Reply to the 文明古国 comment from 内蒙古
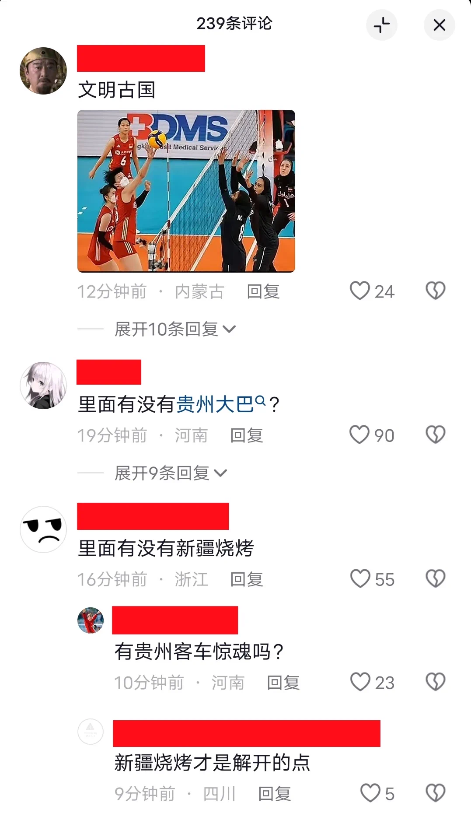The width and height of the screenshot is (471, 820). pos(263,291)
